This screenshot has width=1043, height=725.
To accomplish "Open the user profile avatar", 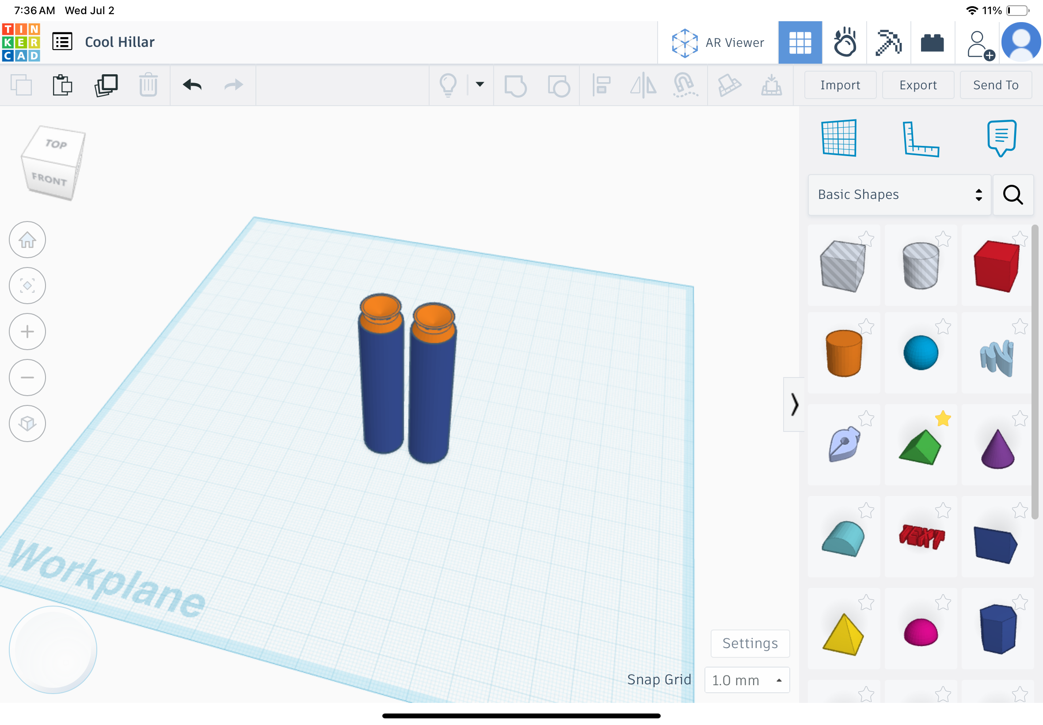I will 1021,42.
